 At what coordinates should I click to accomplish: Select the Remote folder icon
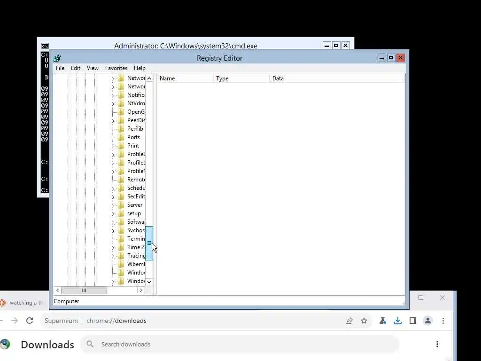pyautogui.click(x=121, y=180)
